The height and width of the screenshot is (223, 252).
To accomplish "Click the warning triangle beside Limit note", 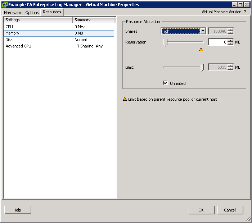I will (125, 99).
